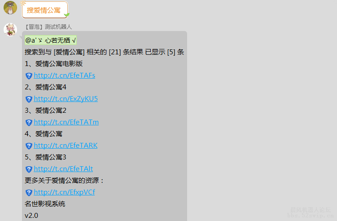The height and width of the screenshot is (221, 337).
Task: Click the sun decoration on the orange bubble
Action: 22,3
